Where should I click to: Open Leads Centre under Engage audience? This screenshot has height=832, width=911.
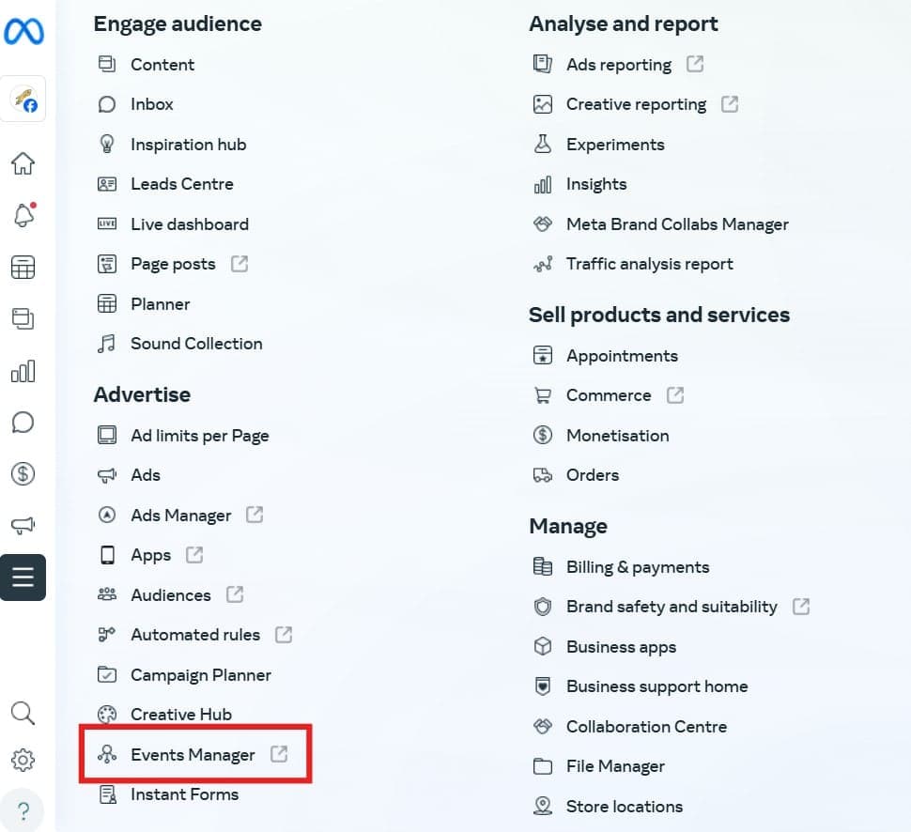[181, 183]
